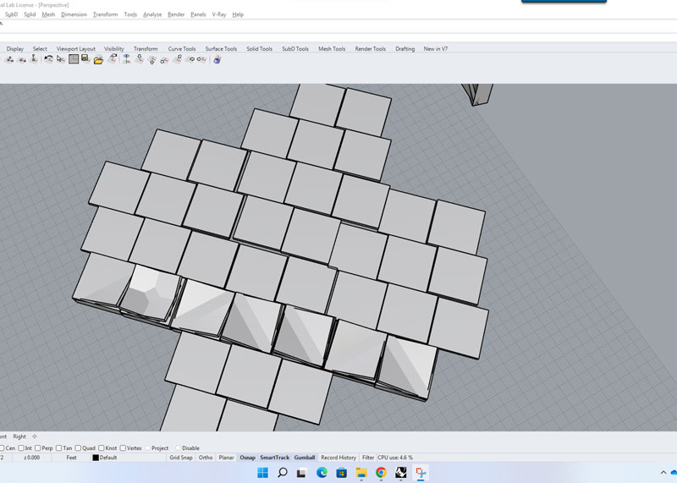Viewport: 677px width, 483px height.
Task: Switch to the Surface Tools tab
Action: coord(221,49)
